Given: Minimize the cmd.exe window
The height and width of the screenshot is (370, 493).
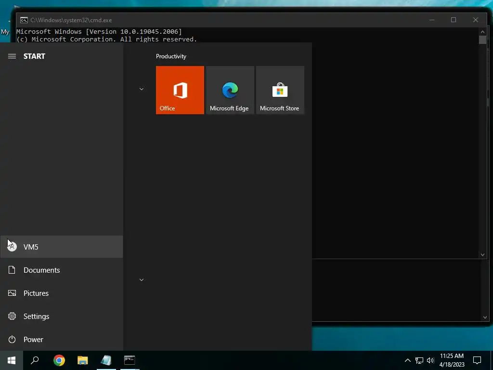Looking at the screenshot, I should [432, 20].
